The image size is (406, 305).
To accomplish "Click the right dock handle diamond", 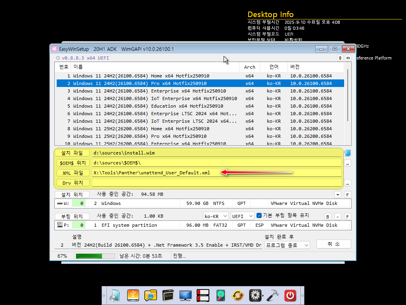I will [x=302, y=295].
